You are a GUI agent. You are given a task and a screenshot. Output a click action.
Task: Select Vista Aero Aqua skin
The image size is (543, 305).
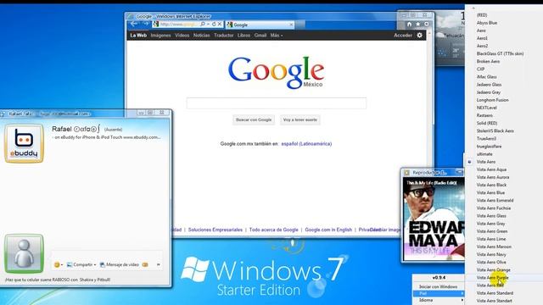491,169
